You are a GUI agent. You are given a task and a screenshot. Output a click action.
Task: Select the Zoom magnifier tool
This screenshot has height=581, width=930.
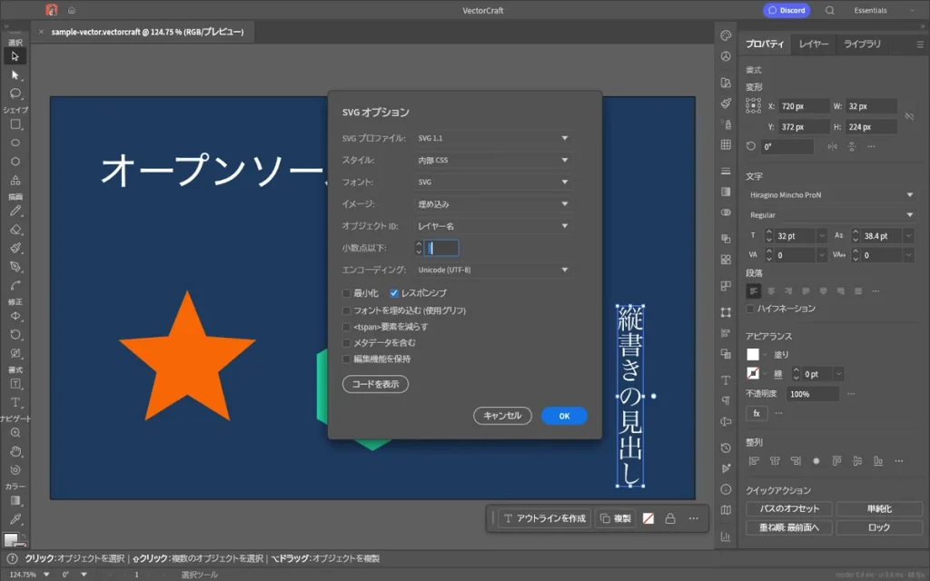tap(15, 433)
